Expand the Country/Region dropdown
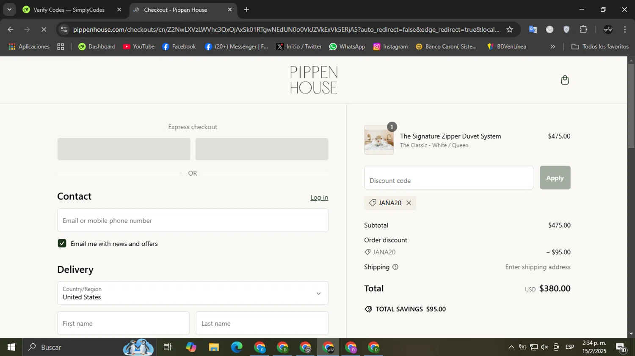 193,293
